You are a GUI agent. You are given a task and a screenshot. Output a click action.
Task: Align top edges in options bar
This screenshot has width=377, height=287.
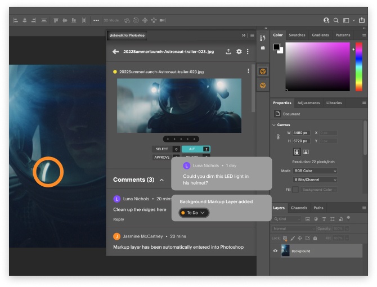tap(56, 20)
